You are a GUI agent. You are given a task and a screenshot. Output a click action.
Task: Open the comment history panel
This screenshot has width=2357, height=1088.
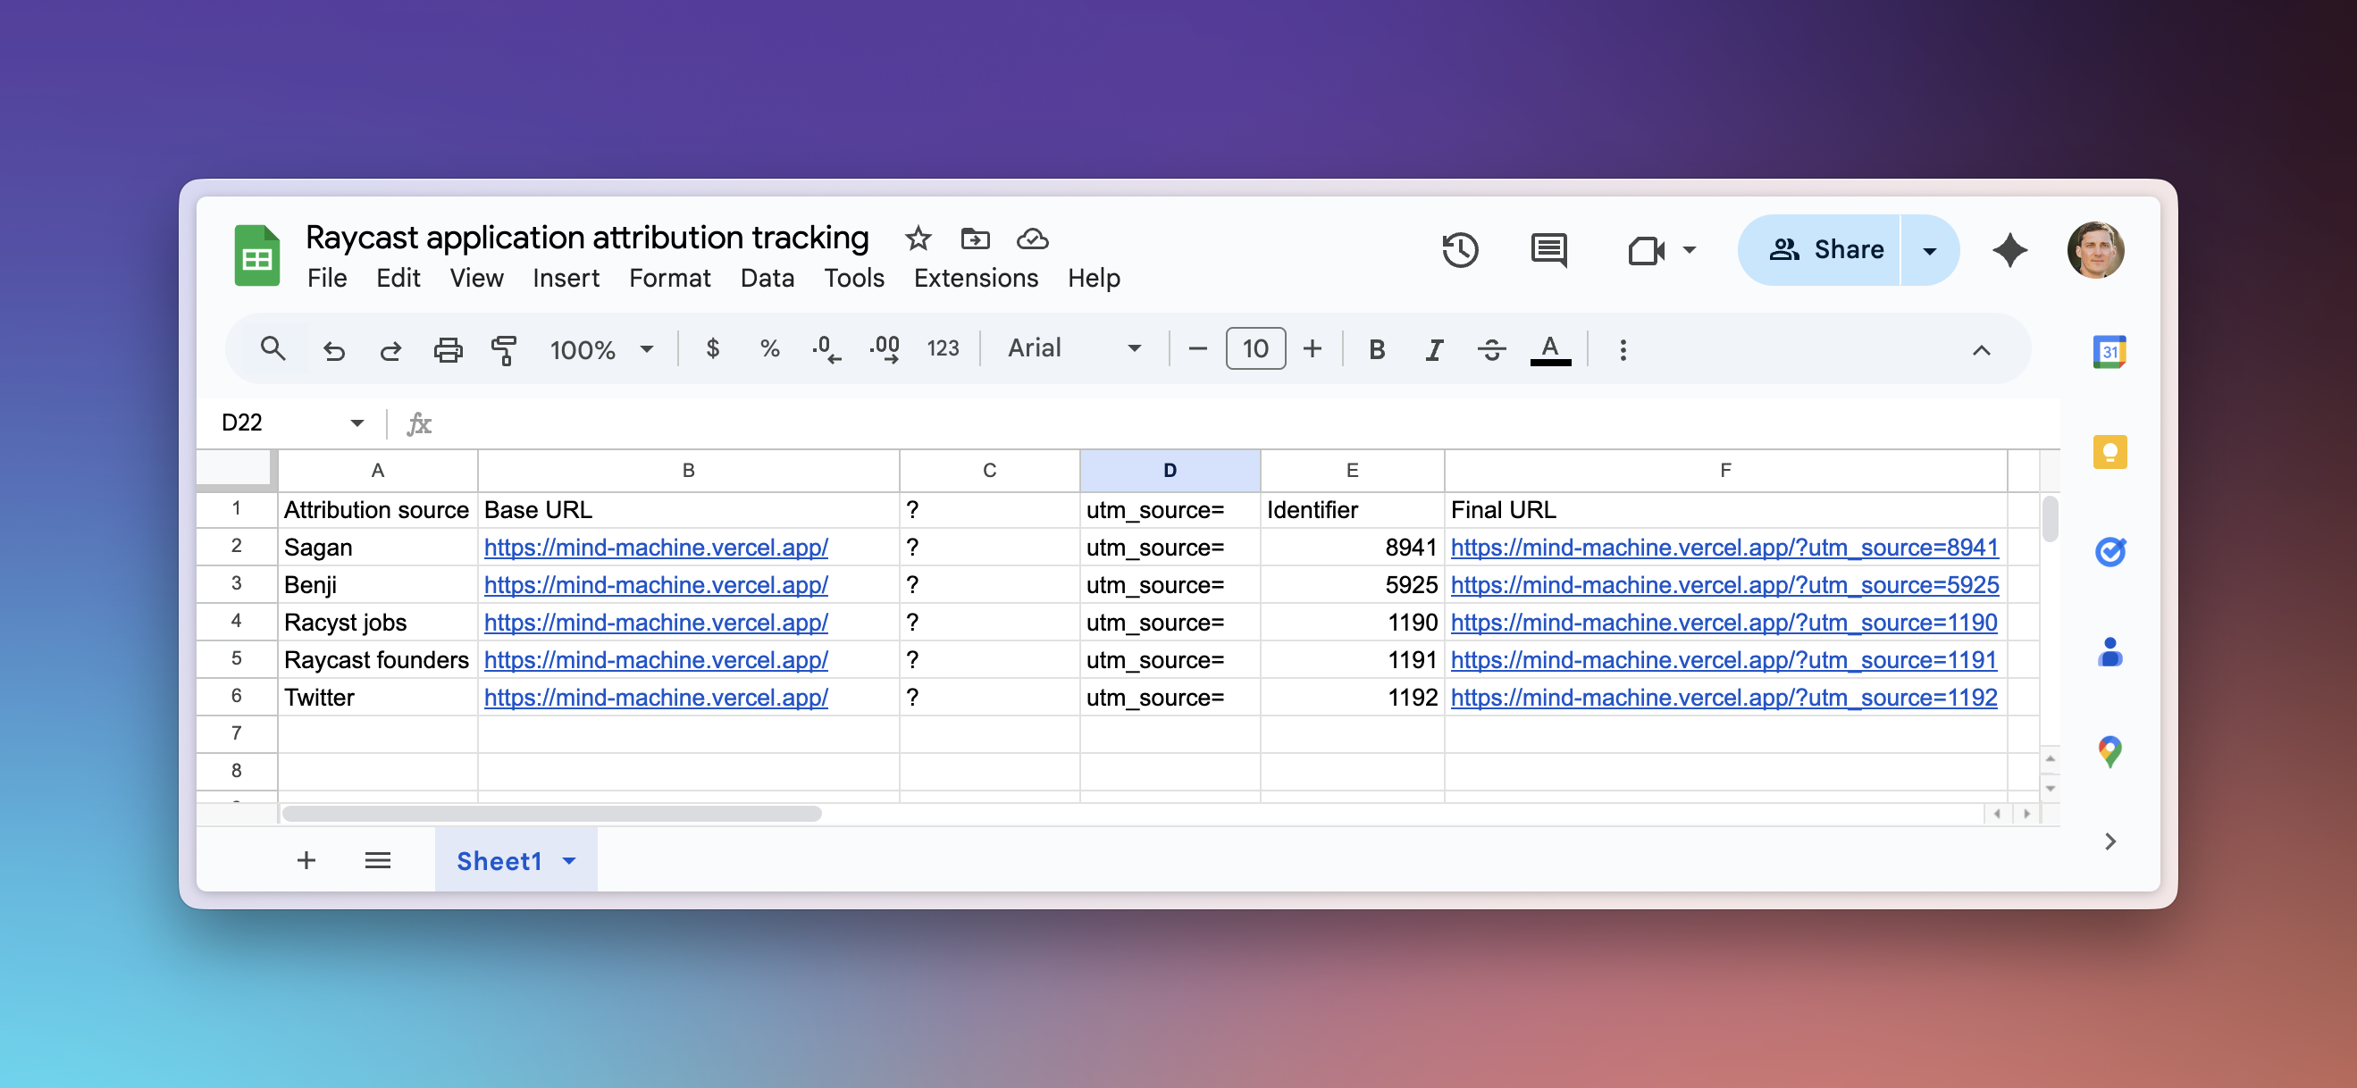[1548, 250]
